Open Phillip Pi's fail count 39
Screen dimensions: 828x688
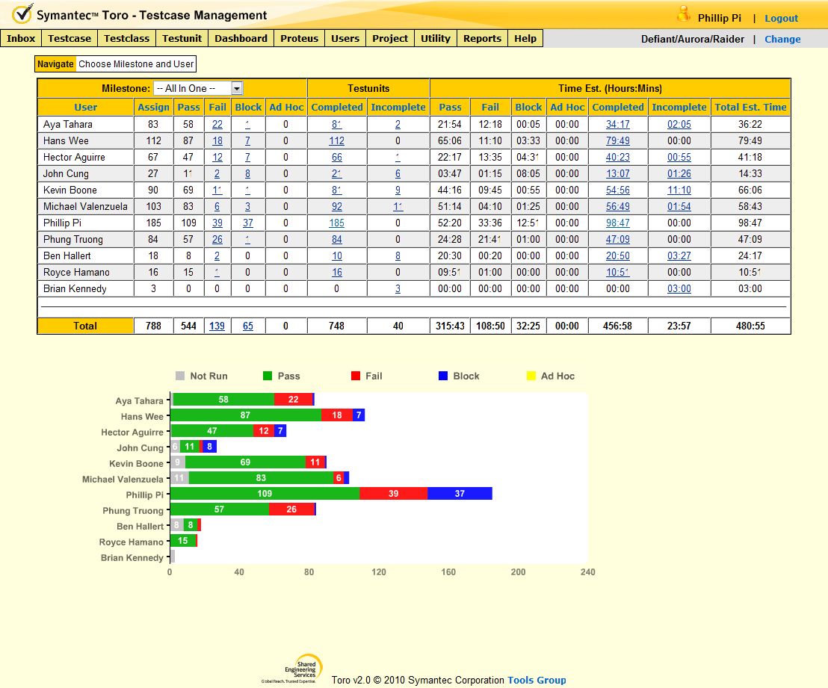pos(217,223)
